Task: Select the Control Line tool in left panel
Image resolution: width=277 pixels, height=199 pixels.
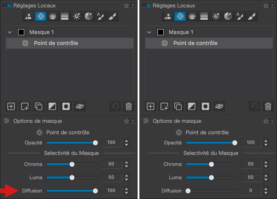Action: click(53, 17)
